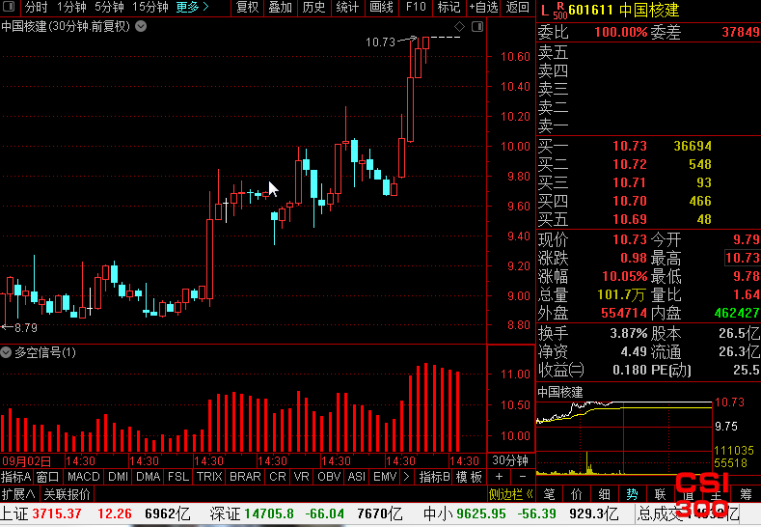Click the diamond icon above the chart

point(459,26)
